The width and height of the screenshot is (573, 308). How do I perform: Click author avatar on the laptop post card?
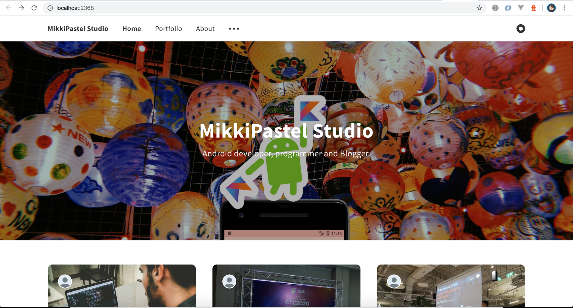(65, 281)
